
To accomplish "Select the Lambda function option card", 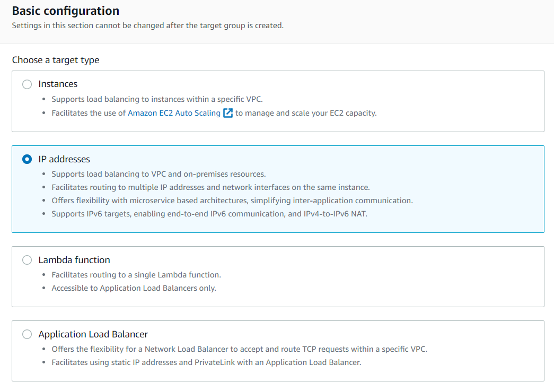I will 277,276.
